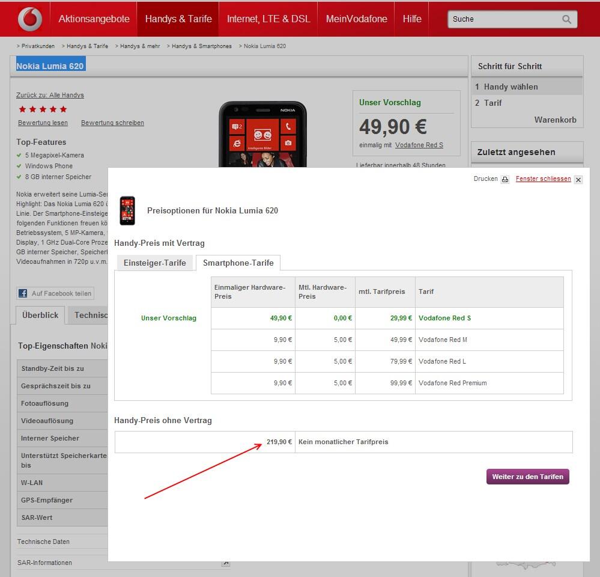Click the 99,99 € monthly tariff price

[x=401, y=383]
